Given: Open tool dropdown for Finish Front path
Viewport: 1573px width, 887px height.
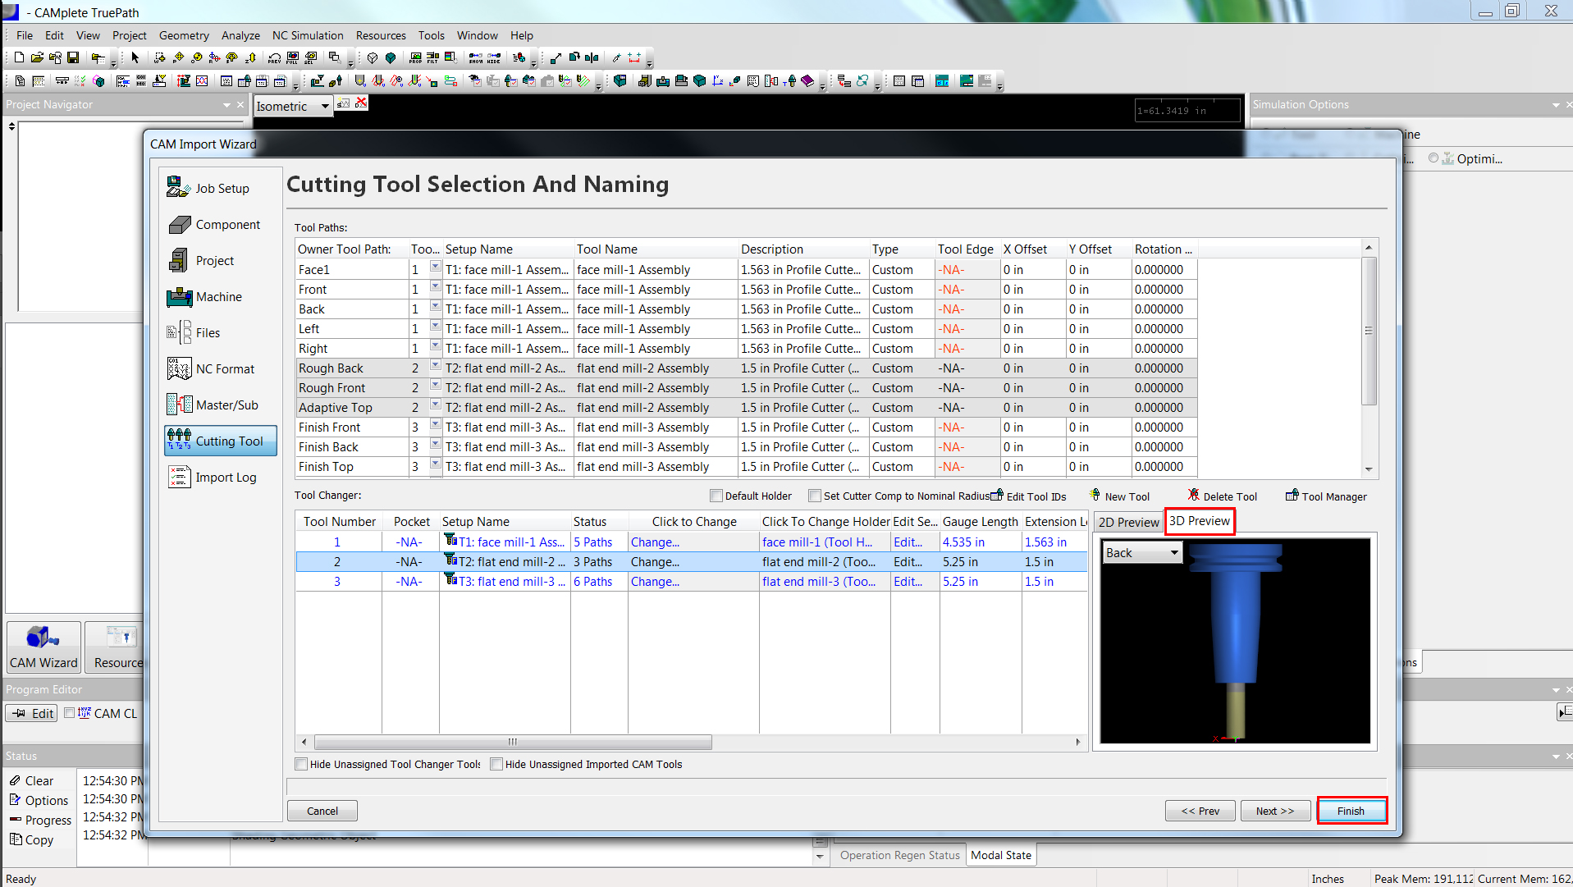Looking at the screenshot, I should [x=435, y=425].
